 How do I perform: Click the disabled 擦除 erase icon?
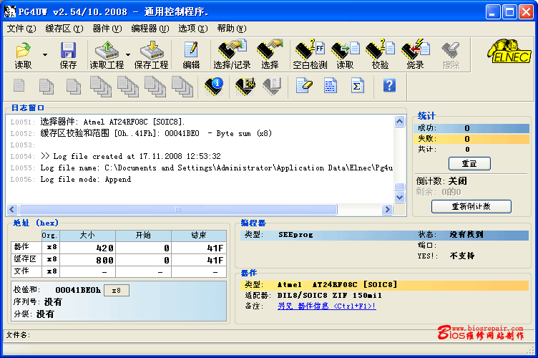451,55
